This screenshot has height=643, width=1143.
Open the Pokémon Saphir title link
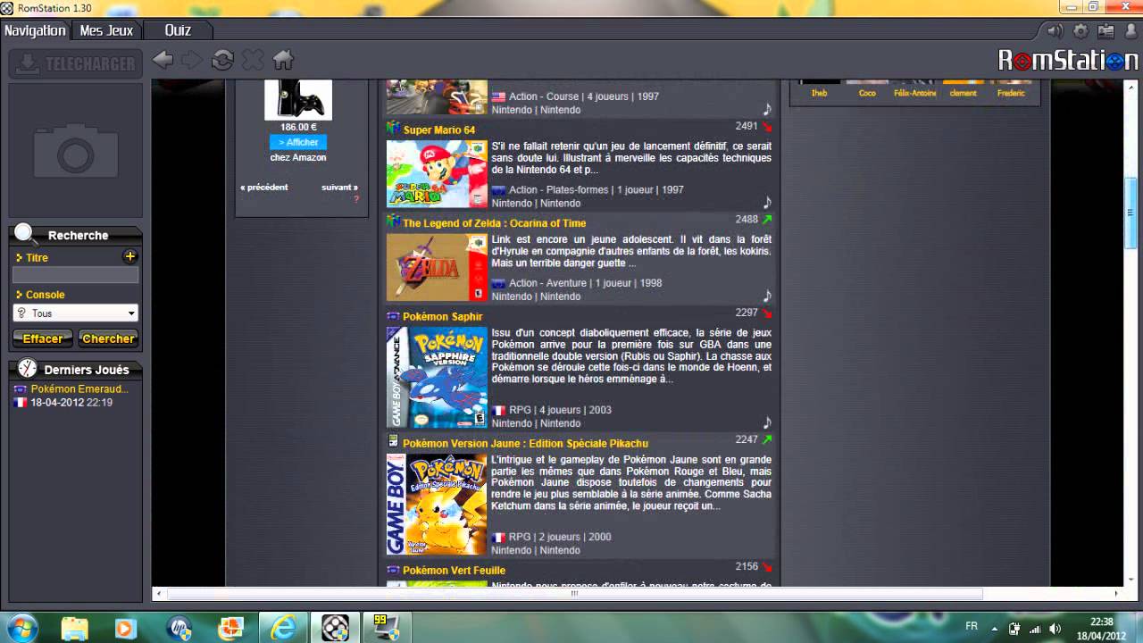442,316
